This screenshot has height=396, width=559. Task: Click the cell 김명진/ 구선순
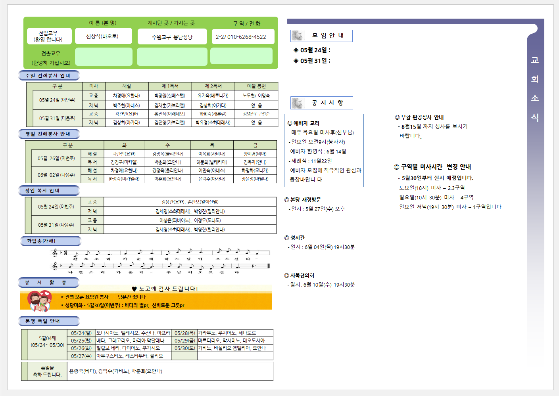(x=256, y=114)
